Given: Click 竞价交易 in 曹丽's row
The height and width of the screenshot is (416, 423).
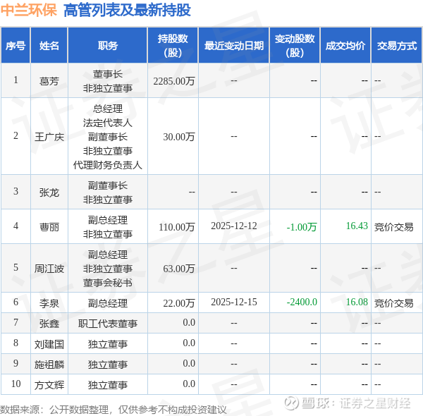Looking at the screenshot, I should click(x=394, y=227).
